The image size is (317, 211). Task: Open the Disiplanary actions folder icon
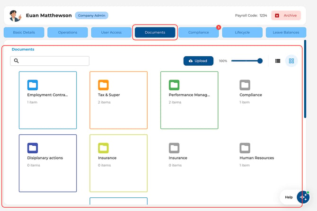coord(33,148)
